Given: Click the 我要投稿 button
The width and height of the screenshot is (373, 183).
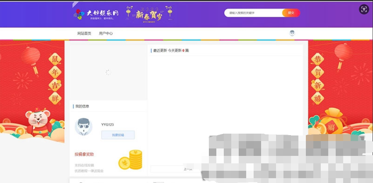Looking at the screenshot, I should (118, 135).
